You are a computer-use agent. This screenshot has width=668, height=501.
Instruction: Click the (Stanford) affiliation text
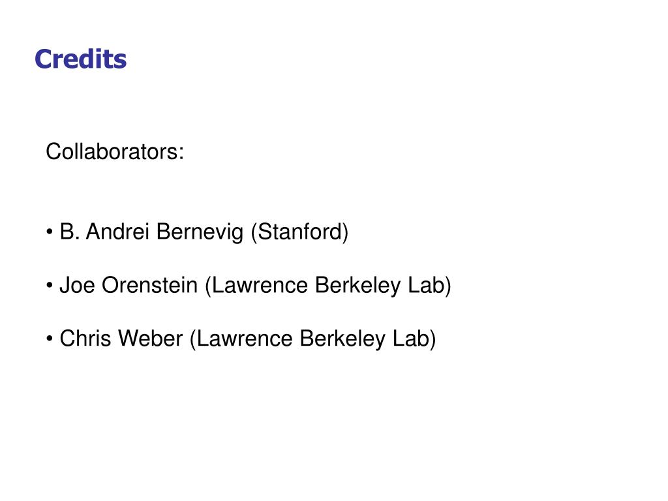tap(299, 232)
